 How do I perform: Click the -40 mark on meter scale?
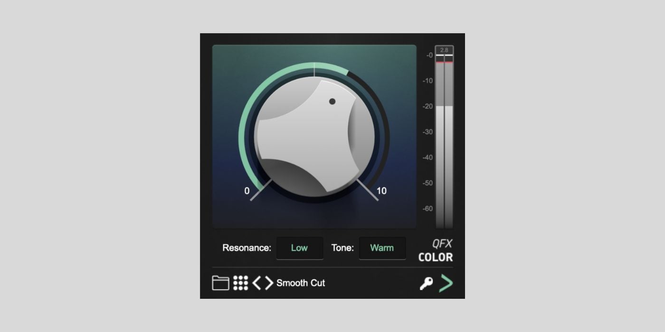pyautogui.click(x=427, y=157)
